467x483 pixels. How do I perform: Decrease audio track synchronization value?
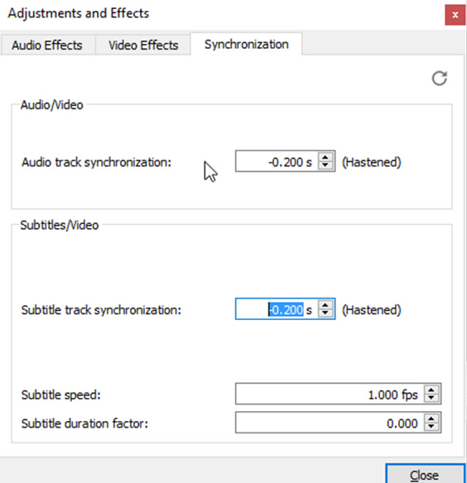click(x=325, y=165)
